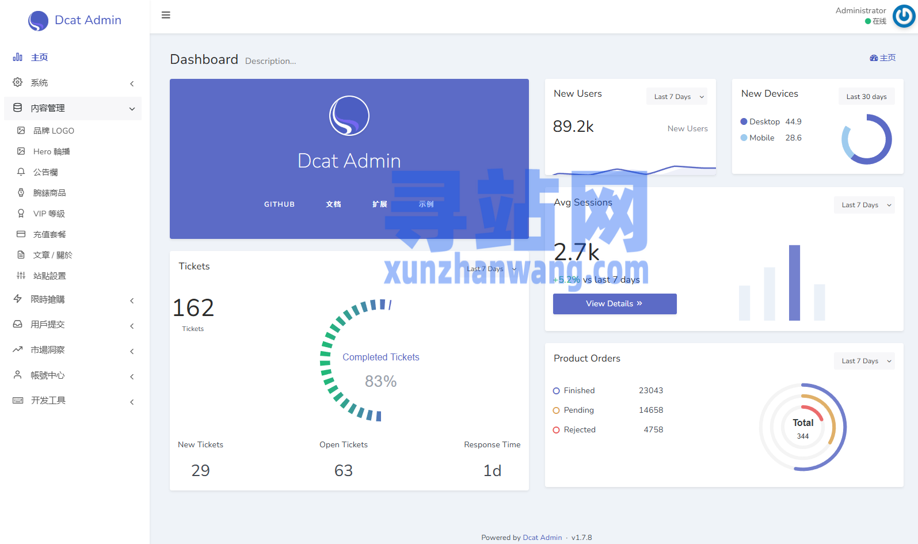The width and height of the screenshot is (918, 544).
Task: Click the 开发工具 keyboard icon
Action: 18,400
